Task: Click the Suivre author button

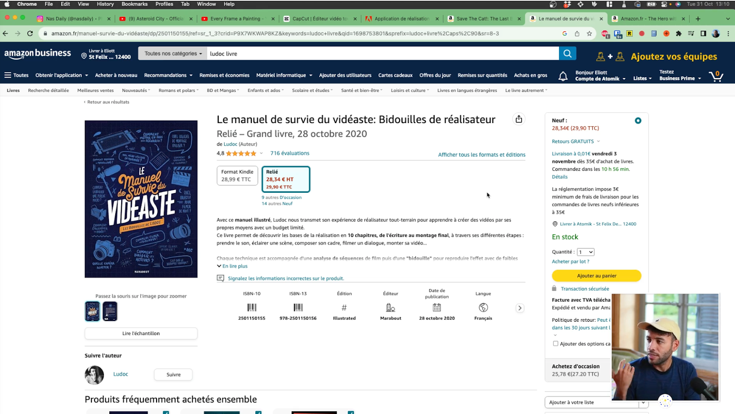Action: click(x=173, y=375)
